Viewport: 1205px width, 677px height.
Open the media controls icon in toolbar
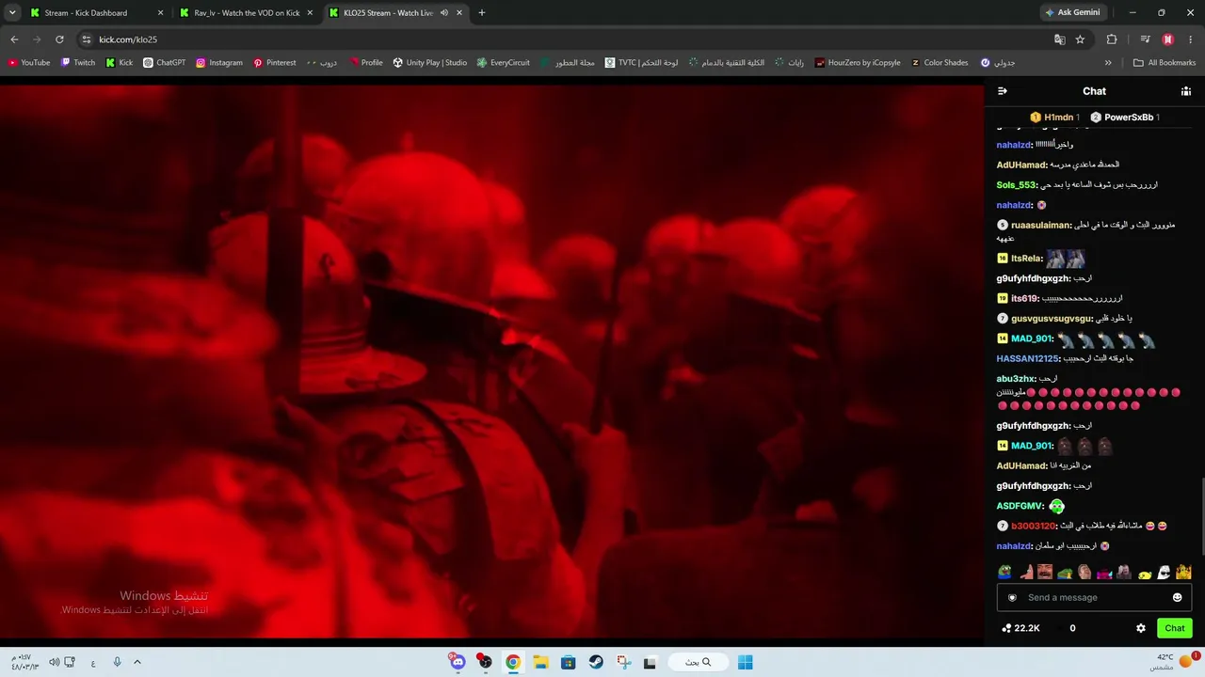[1145, 39]
